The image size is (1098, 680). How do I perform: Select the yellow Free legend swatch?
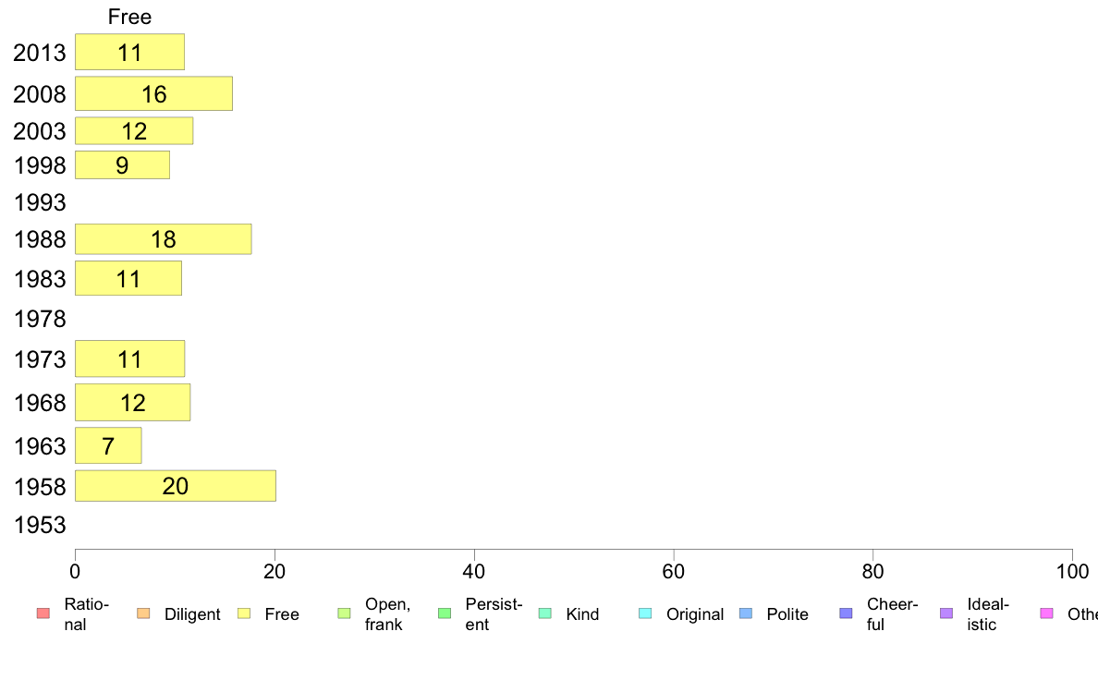tap(244, 614)
